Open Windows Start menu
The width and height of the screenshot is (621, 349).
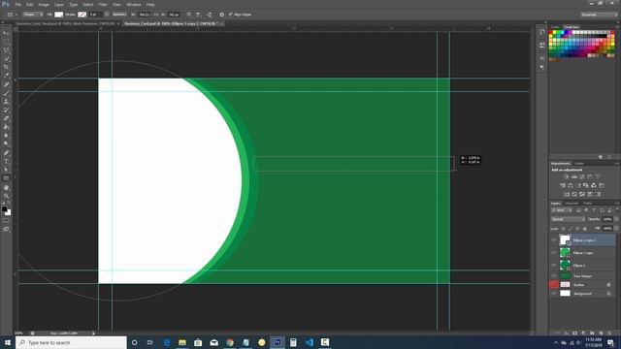[x=8, y=342]
